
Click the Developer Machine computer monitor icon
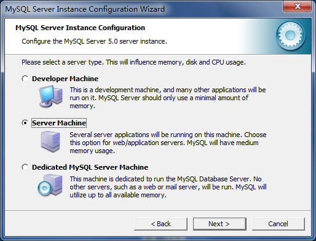click(x=51, y=97)
